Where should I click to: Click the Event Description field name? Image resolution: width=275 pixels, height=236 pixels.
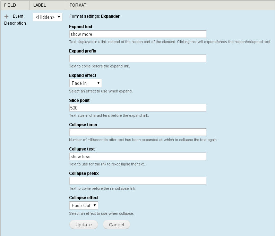click(15, 20)
